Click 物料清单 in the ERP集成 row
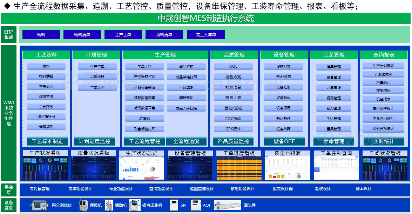The height and width of the screenshot is (214, 412). [82, 35]
